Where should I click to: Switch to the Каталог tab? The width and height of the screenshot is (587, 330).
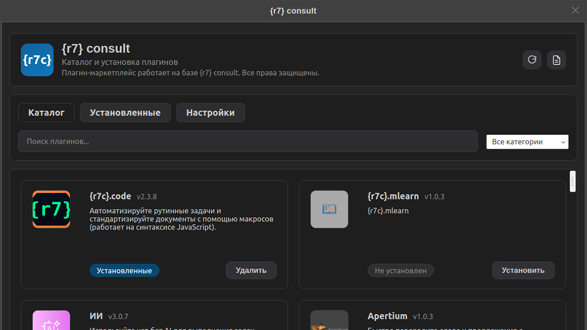pos(46,113)
